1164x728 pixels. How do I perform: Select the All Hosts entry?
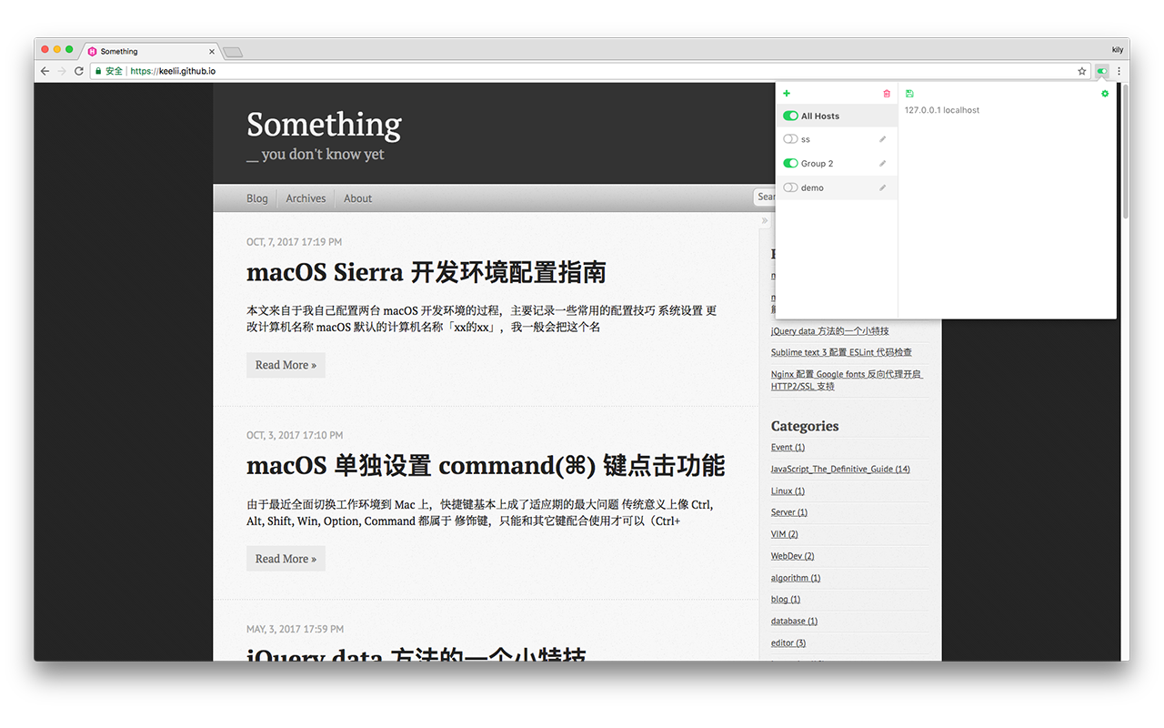coord(821,116)
